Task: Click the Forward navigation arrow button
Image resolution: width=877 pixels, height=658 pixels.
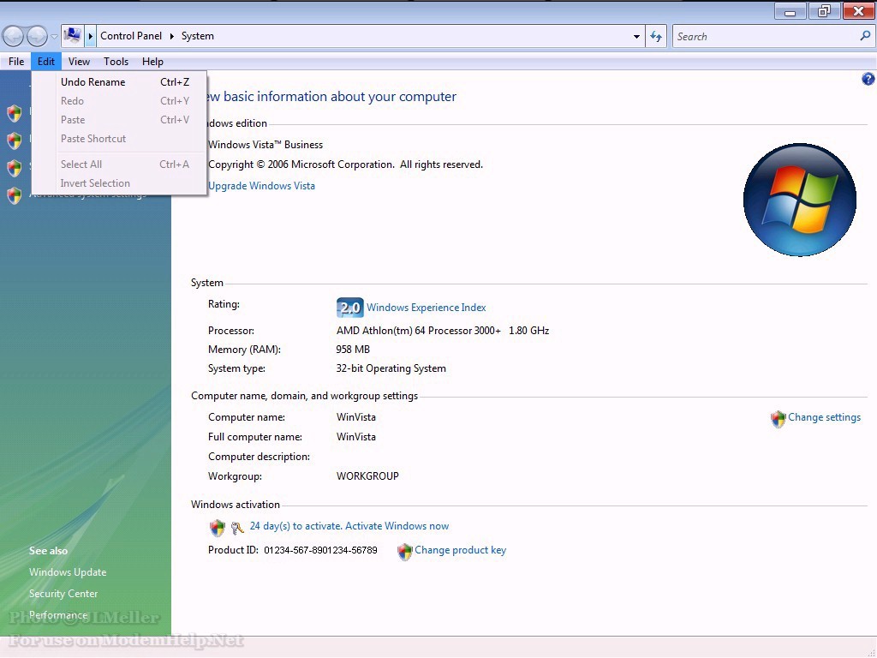Action: (37, 36)
